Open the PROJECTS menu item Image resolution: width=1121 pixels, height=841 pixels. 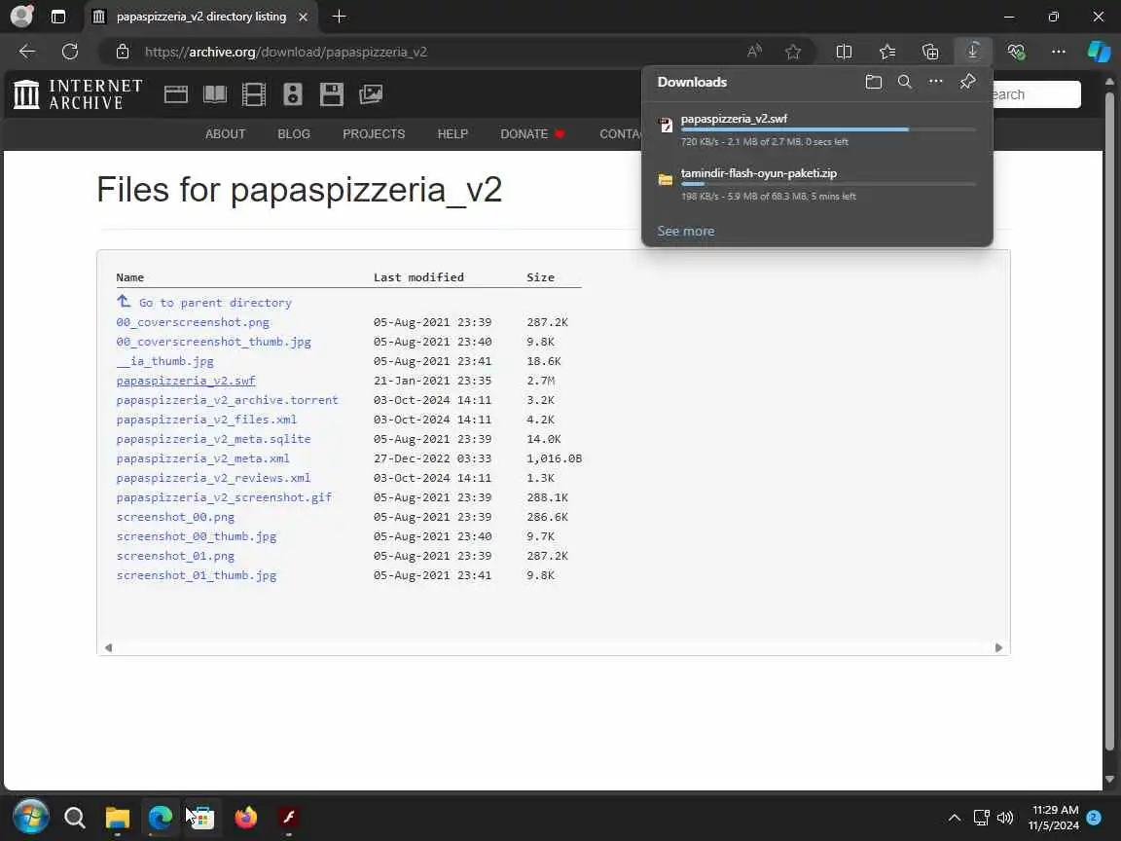[x=374, y=133]
